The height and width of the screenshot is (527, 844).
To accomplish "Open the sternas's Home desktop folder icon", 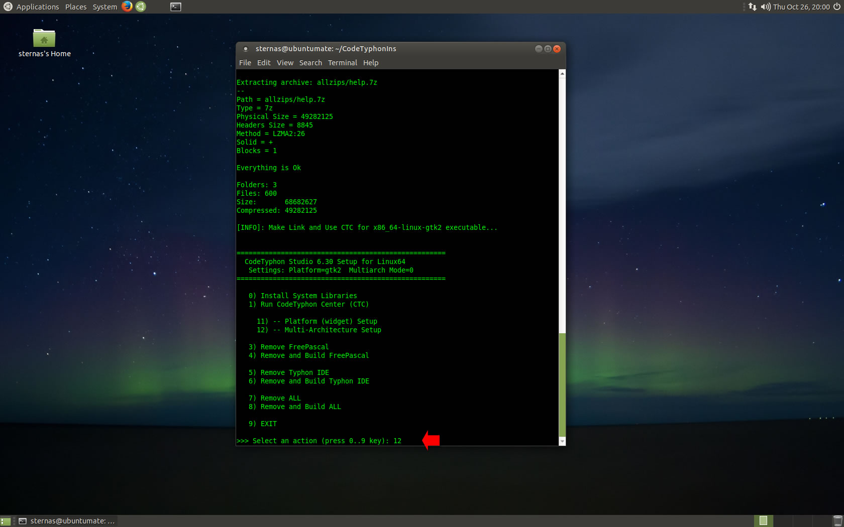I will (x=44, y=43).
